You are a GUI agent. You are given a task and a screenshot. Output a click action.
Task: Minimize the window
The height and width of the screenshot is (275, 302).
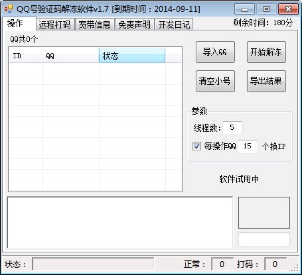click(244, 9)
